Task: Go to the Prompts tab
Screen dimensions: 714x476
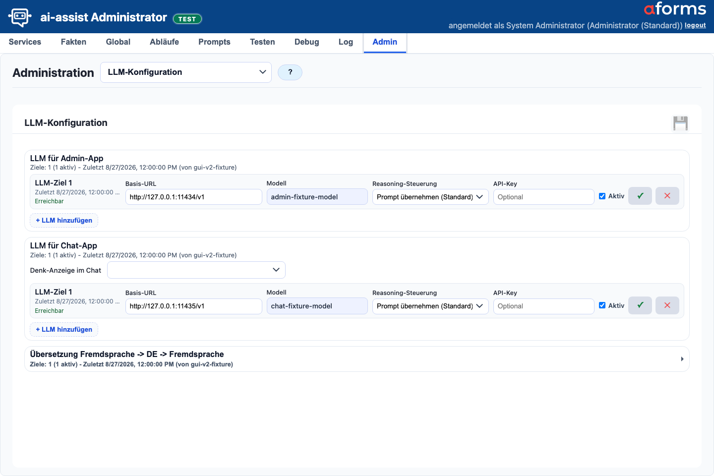Action: (x=214, y=42)
